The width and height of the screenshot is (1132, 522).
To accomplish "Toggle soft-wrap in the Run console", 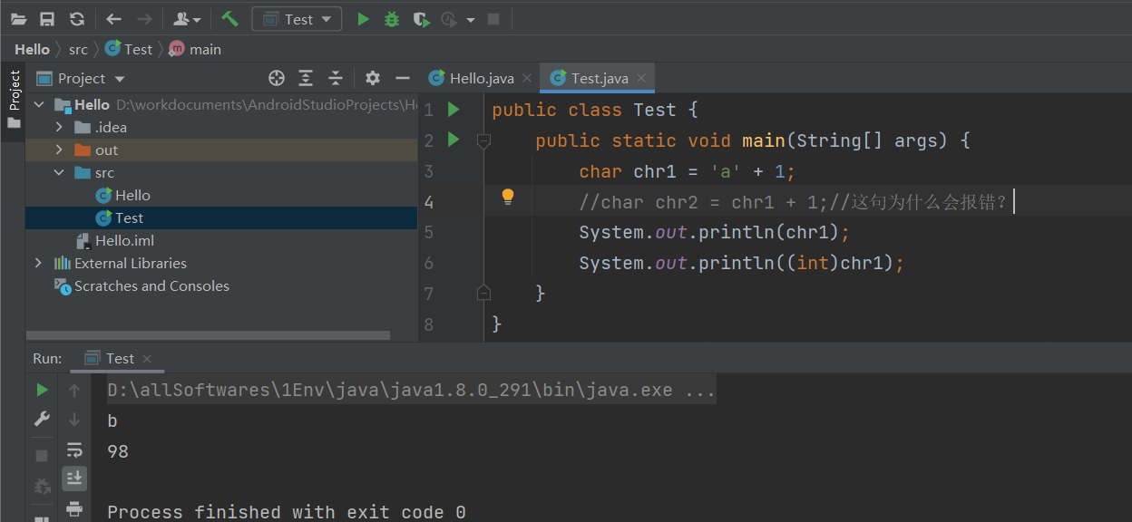I will (74, 449).
